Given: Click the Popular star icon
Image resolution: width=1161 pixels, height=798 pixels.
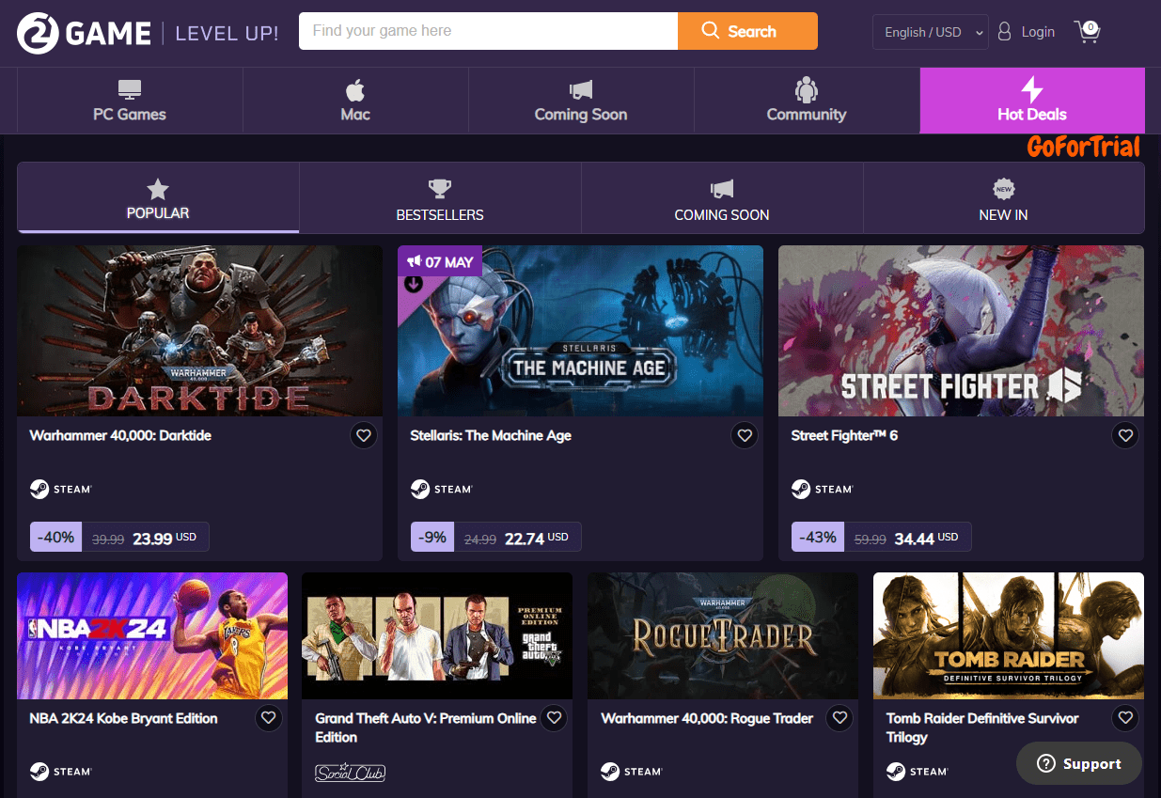Looking at the screenshot, I should (158, 188).
